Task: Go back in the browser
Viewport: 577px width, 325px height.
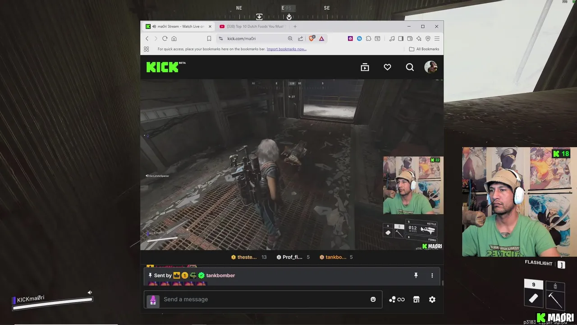Action: coord(147,39)
